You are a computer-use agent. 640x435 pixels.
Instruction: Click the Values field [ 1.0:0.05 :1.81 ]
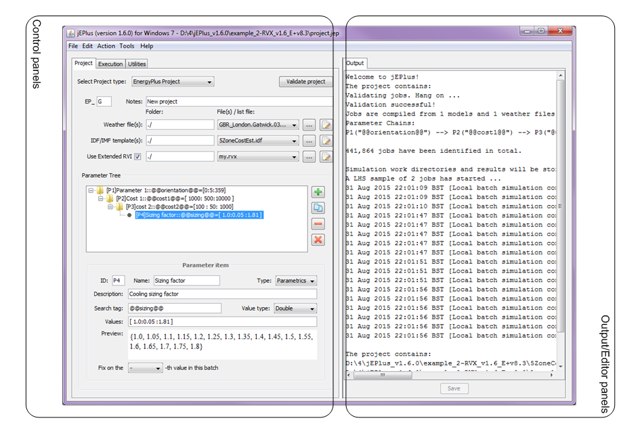(222, 321)
